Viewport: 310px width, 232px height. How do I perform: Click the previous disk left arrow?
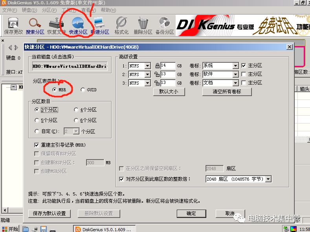point(10,47)
